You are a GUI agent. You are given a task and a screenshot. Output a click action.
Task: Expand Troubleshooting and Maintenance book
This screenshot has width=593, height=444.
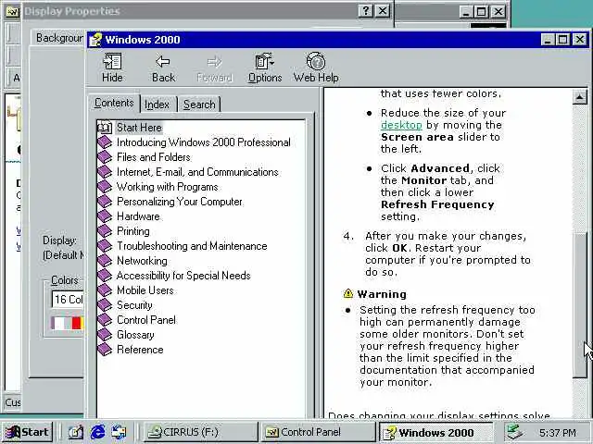(x=192, y=246)
